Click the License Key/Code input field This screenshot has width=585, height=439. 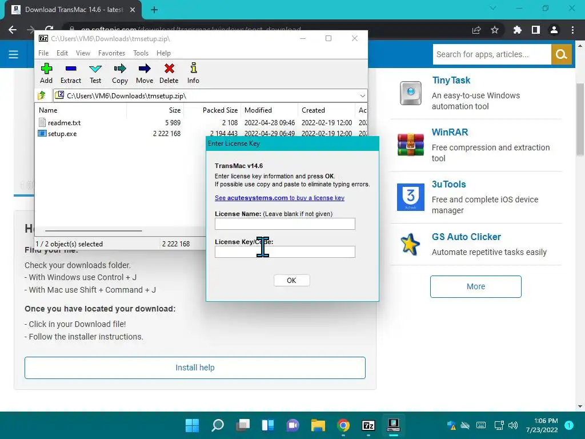pos(285,252)
